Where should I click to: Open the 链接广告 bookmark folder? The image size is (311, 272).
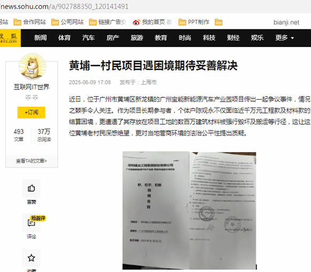(x=107, y=22)
